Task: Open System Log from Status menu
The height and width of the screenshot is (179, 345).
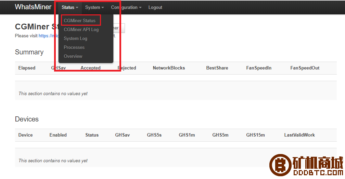Action: click(x=75, y=38)
